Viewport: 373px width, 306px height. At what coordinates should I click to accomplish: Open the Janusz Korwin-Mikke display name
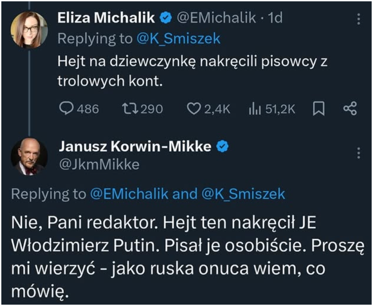pos(135,146)
